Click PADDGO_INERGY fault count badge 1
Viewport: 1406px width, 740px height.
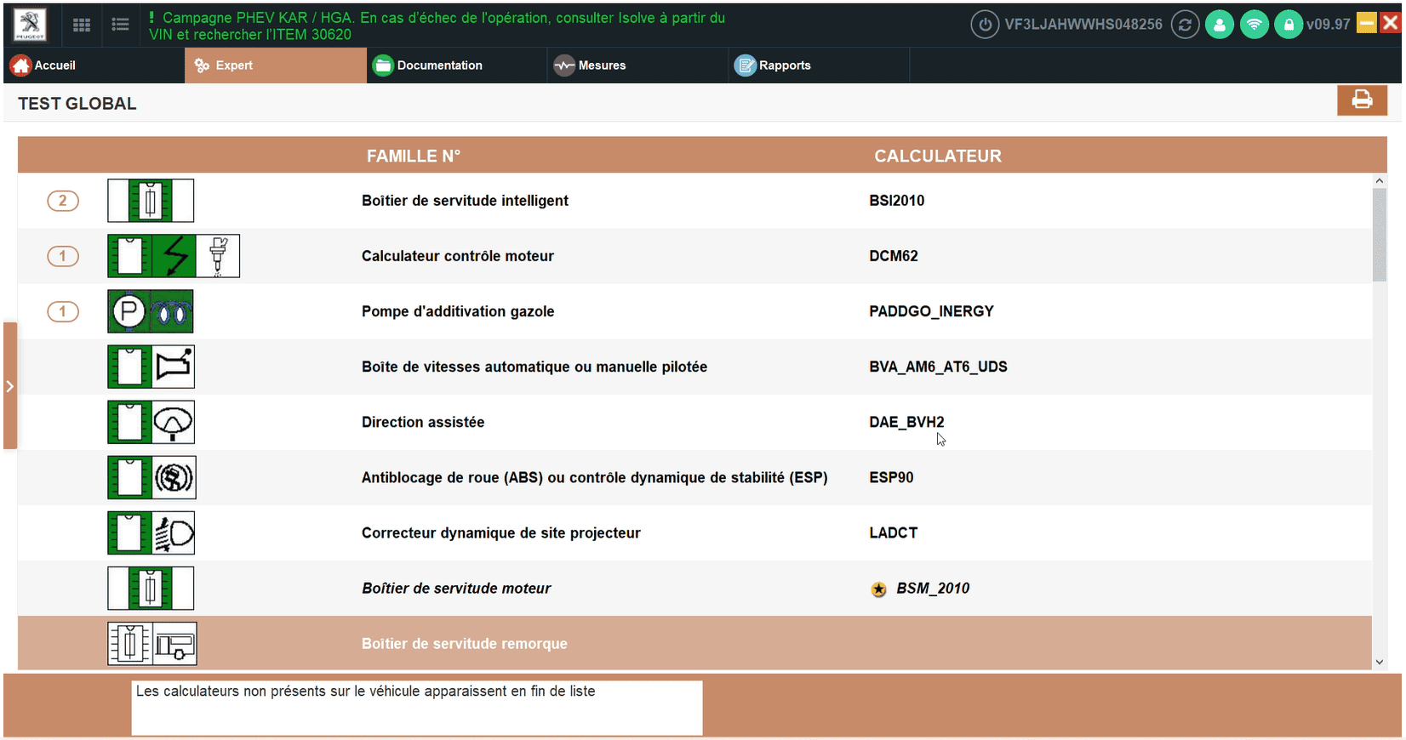click(x=63, y=311)
